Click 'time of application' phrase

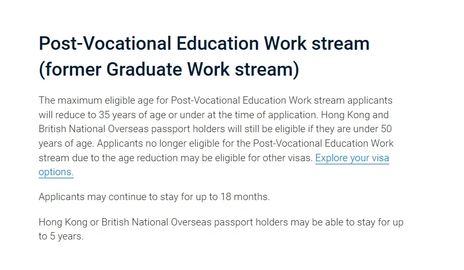[x=276, y=115]
